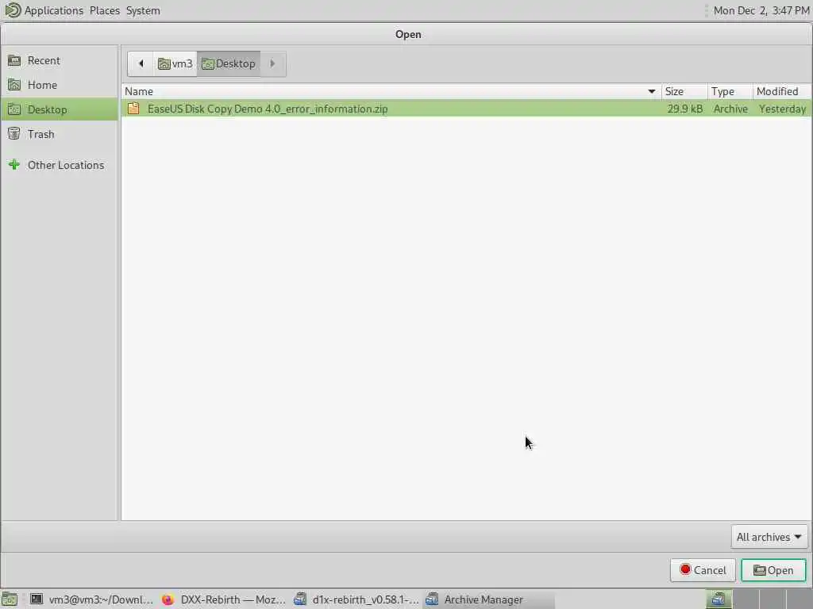Click the Firefox icon in the taskbar
Viewport: 813px width, 609px height.
coord(168,599)
